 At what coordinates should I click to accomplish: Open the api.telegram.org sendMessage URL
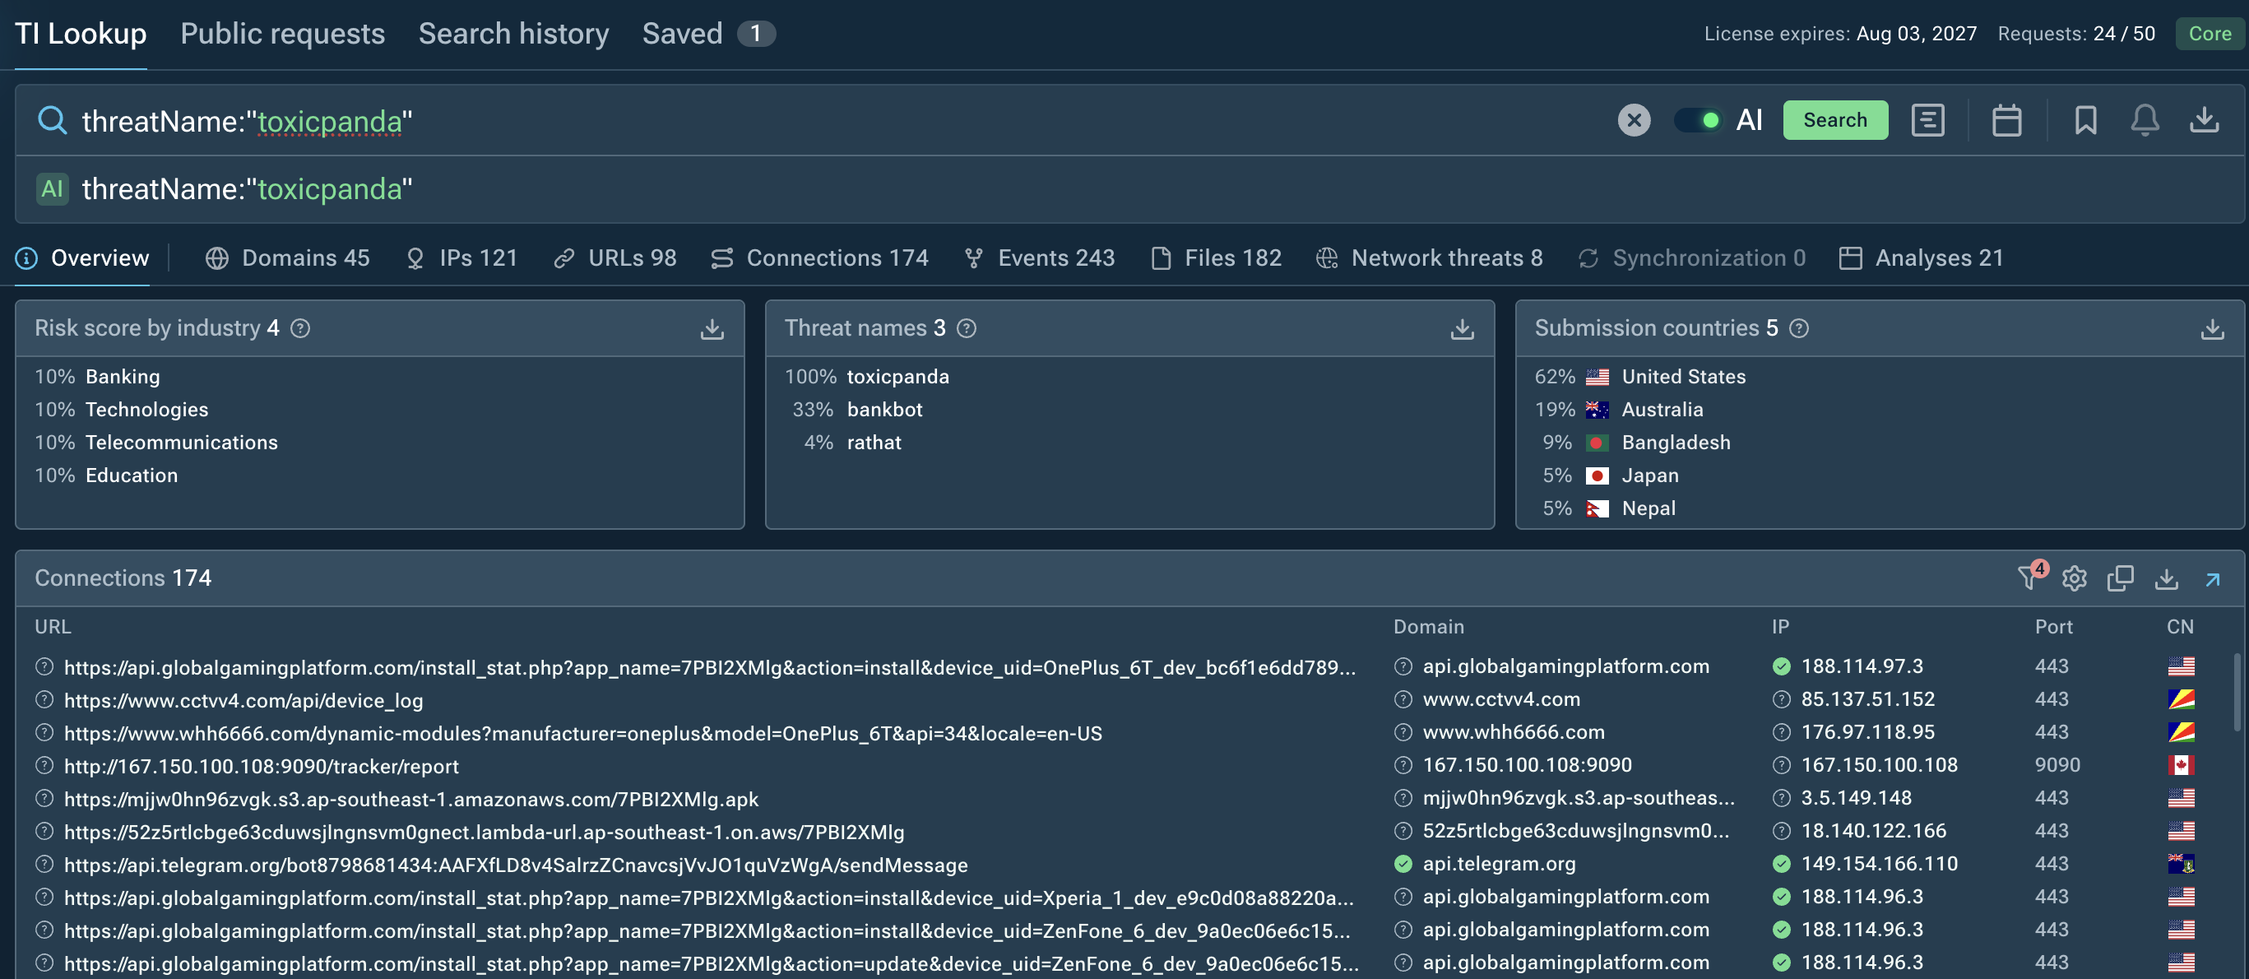[x=515, y=865]
